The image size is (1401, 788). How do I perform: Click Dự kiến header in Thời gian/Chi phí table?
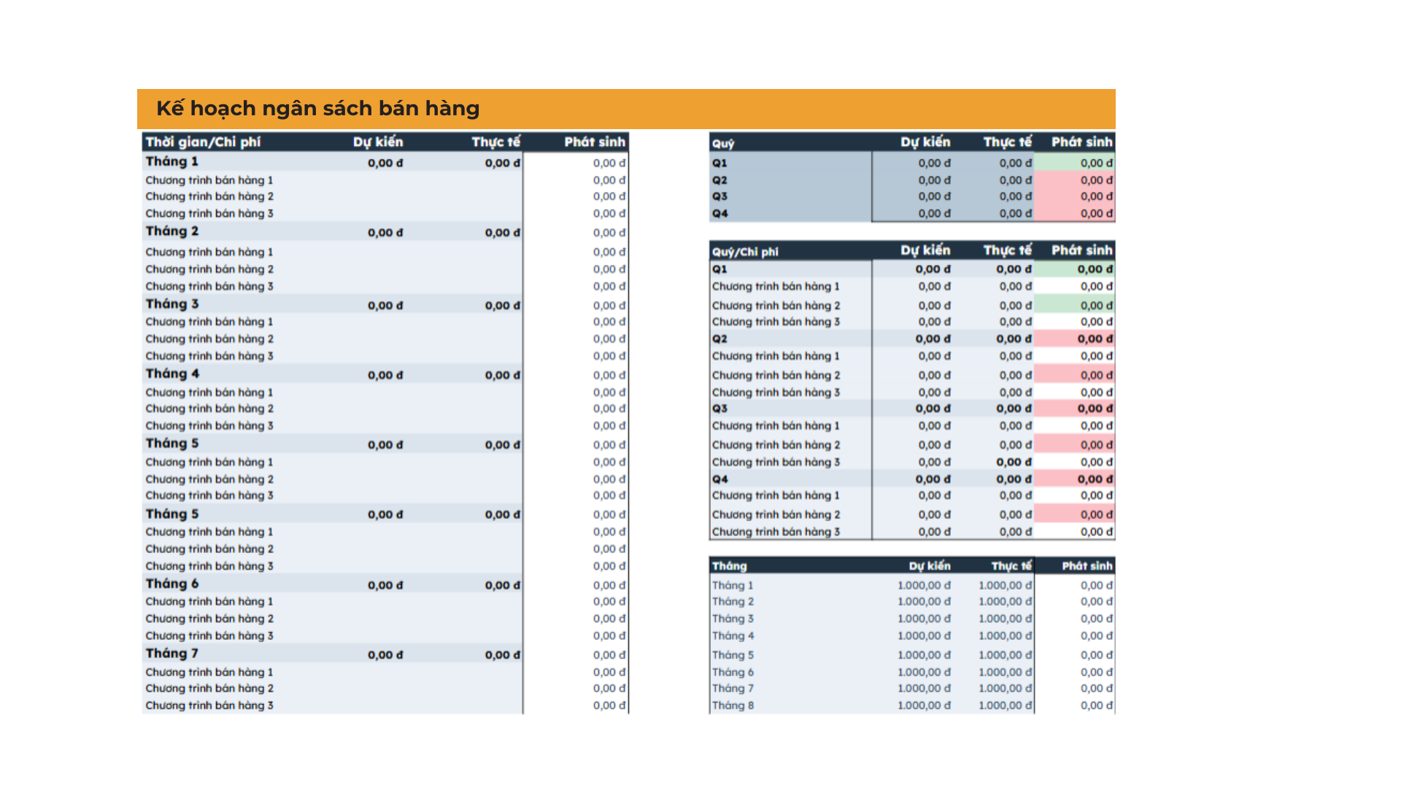[378, 142]
